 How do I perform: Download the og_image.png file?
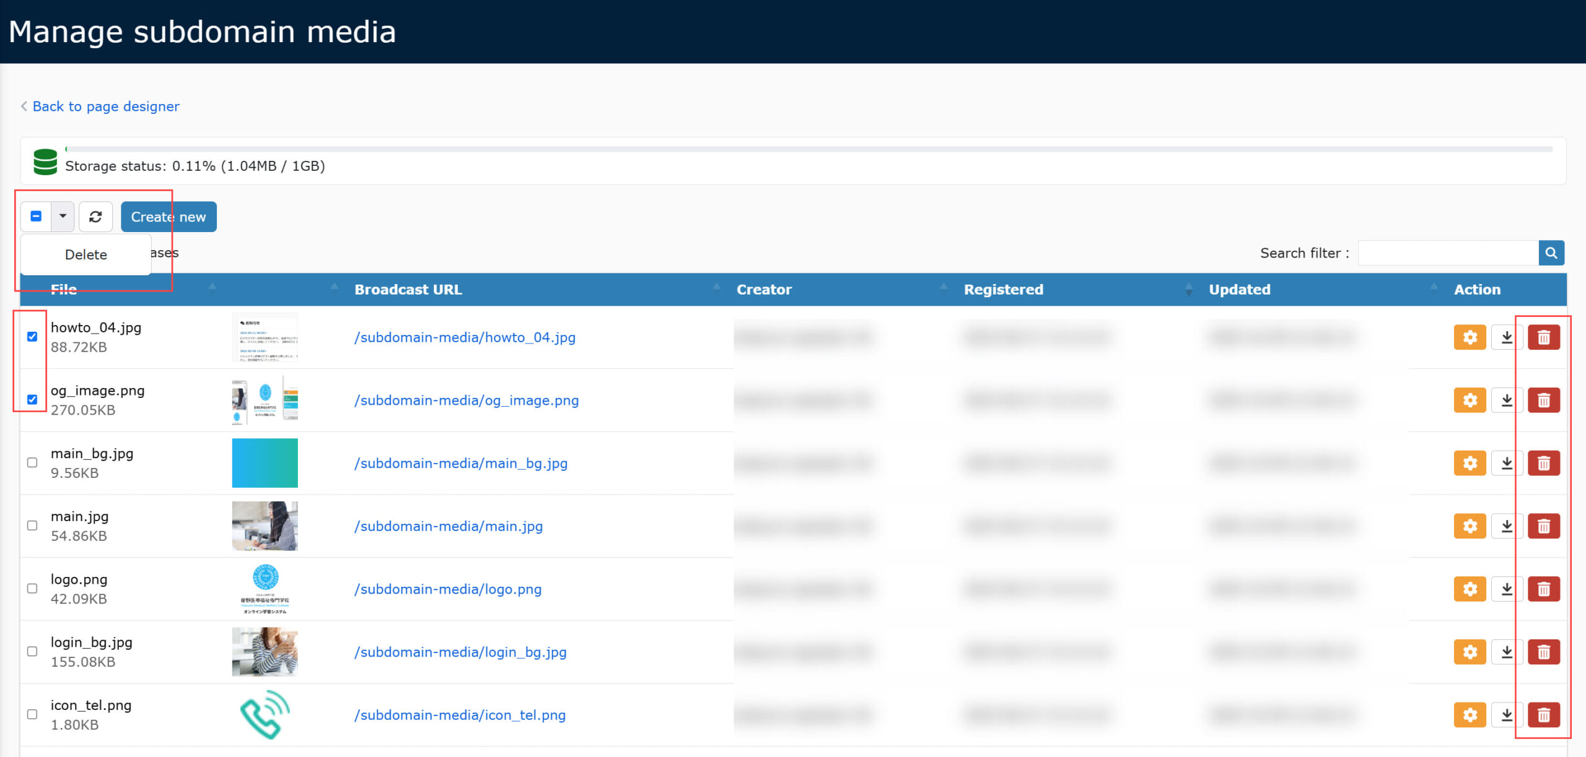click(x=1507, y=400)
